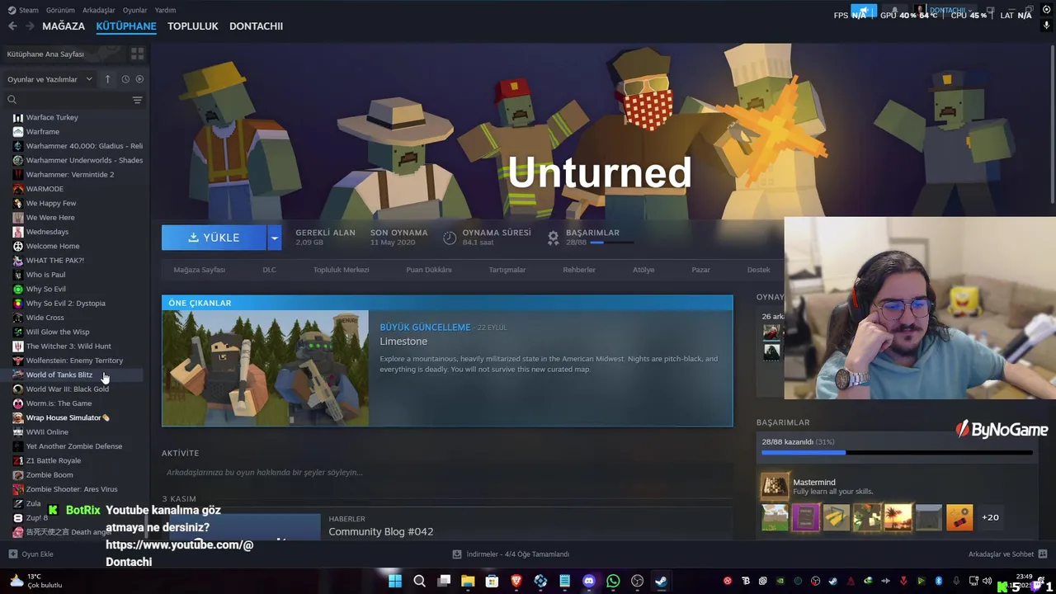The height and width of the screenshot is (594, 1056).
Task: Click the orange car achievement icon
Action: click(x=959, y=517)
